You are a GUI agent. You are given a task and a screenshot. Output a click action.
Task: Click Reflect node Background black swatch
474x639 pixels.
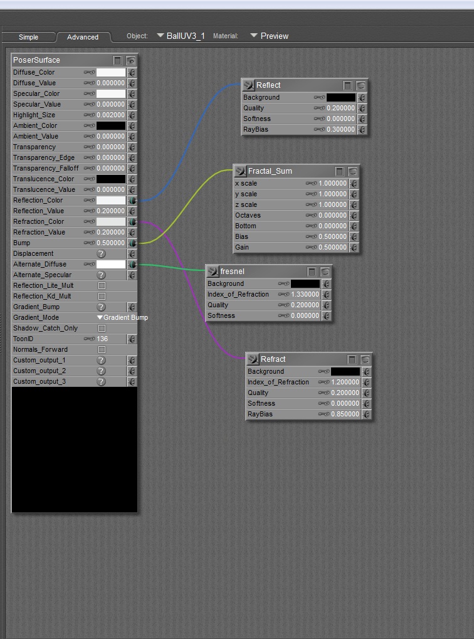tap(341, 97)
